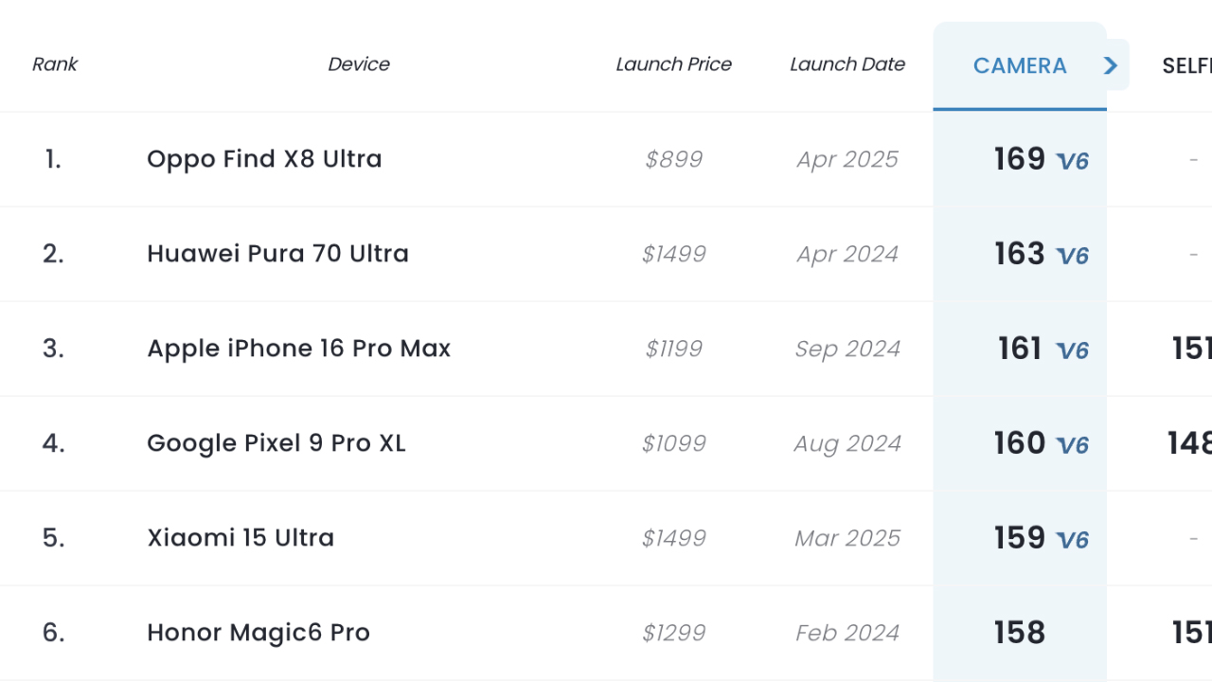This screenshot has width=1212, height=682.
Task: Click the V6 badge for Google Pixel 9 Pro XL
Action: coord(1073,445)
